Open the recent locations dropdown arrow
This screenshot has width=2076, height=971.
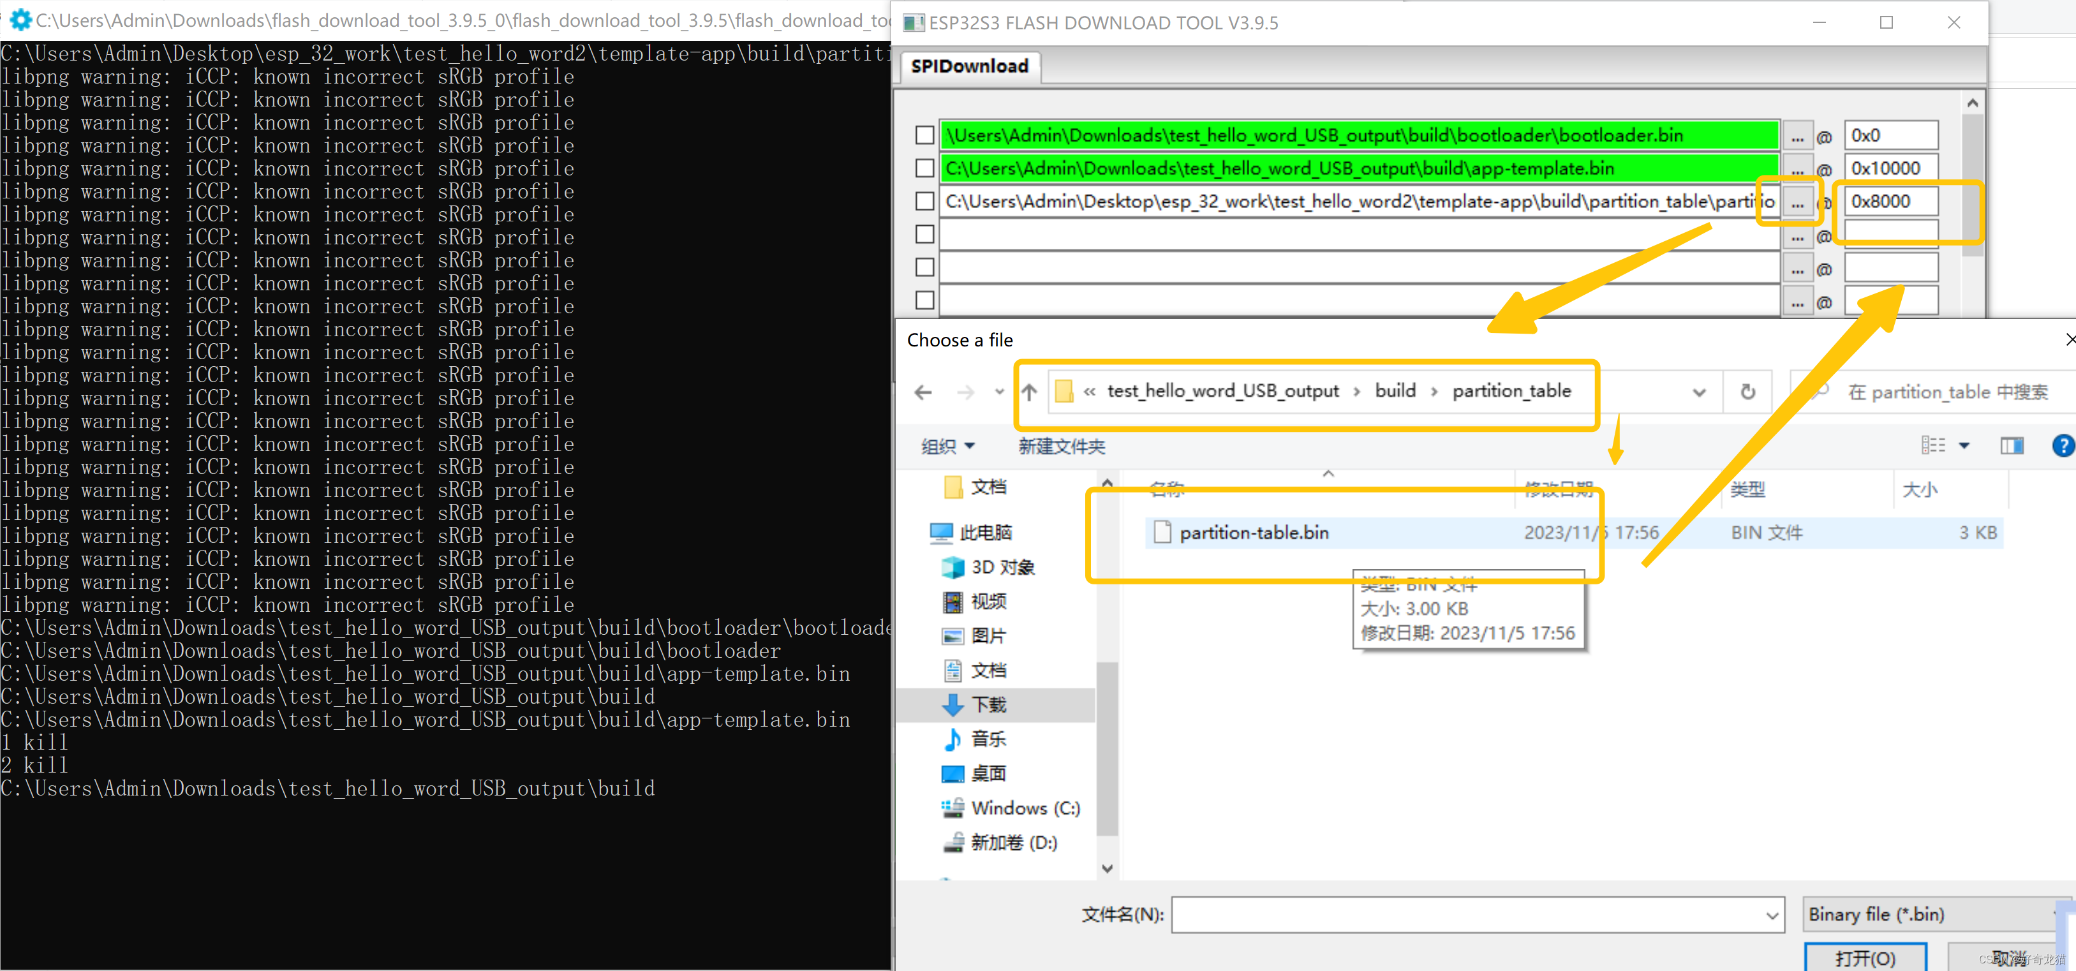click(x=999, y=392)
